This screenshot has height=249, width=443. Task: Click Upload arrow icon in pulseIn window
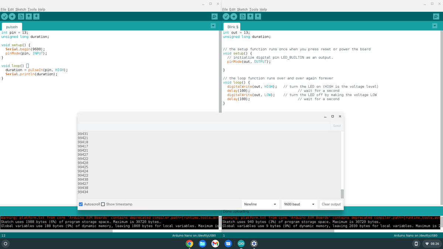(x=12, y=17)
